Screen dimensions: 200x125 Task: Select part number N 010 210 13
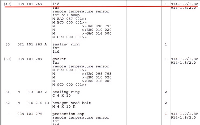pyautogui.click(x=33, y=103)
